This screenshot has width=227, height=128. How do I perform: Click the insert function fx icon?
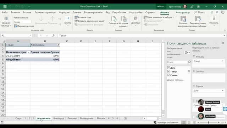point(54,36)
